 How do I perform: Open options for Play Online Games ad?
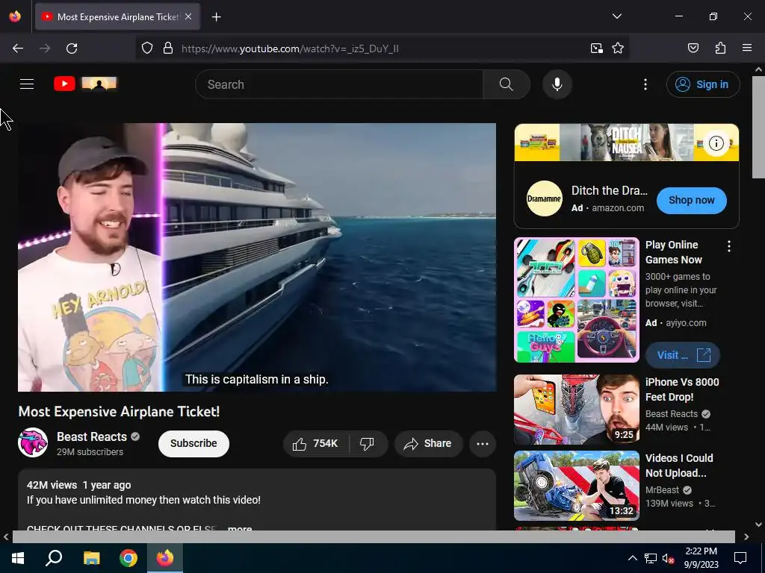pyautogui.click(x=729, y=246)
